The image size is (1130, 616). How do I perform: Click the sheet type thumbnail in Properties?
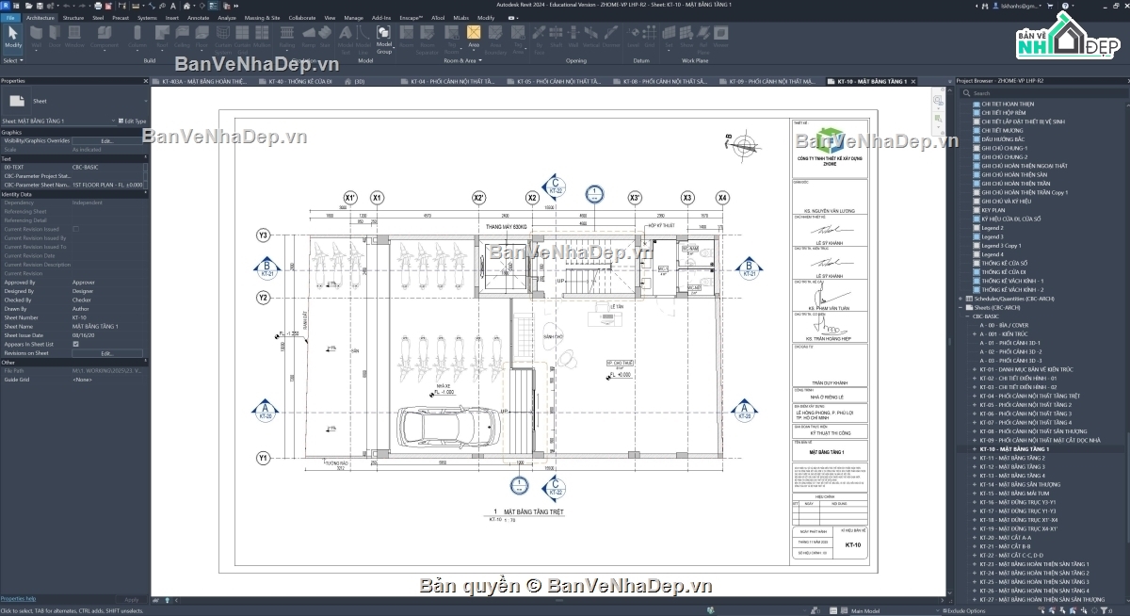(x=16, y=100)
